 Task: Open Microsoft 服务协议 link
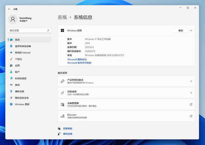point(77,59)
